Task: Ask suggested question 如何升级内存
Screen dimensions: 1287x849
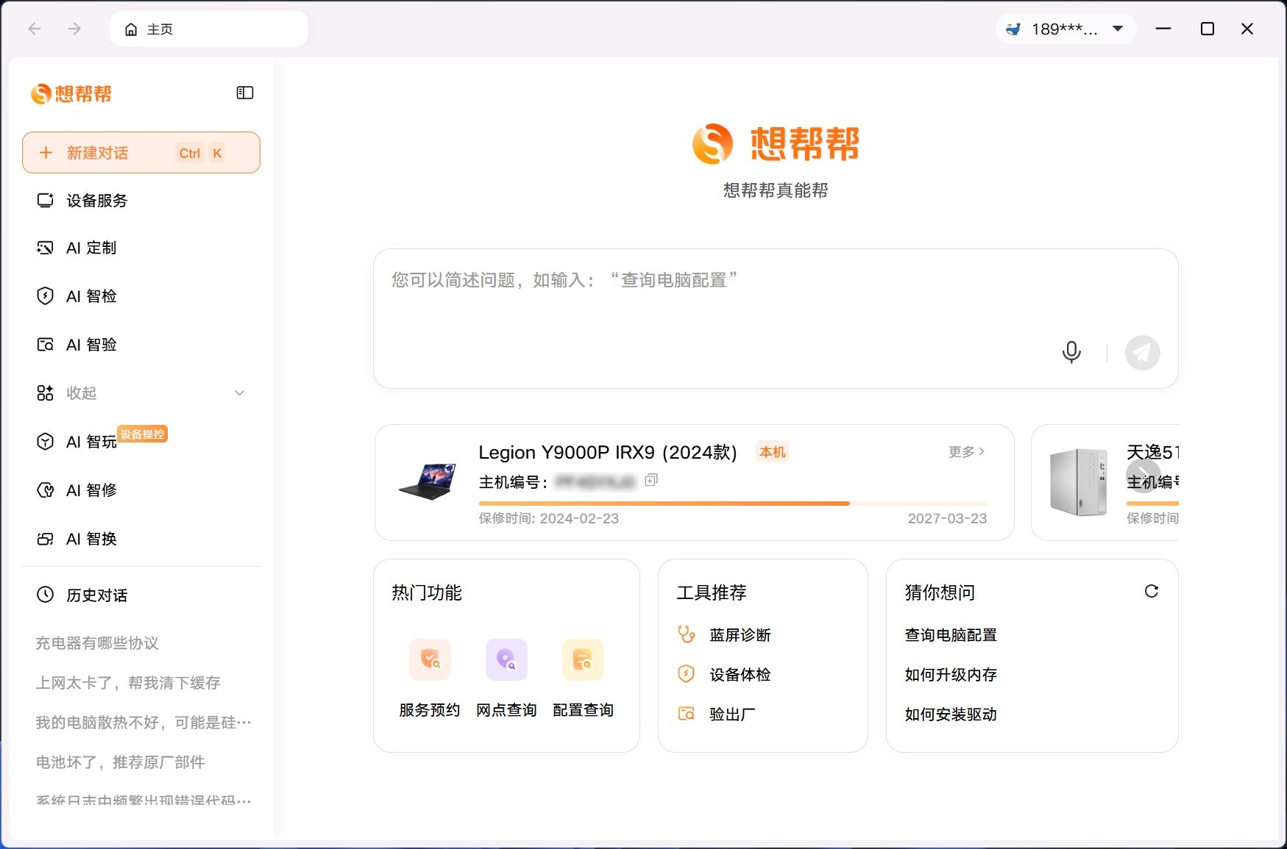Action: click(951, 675)
